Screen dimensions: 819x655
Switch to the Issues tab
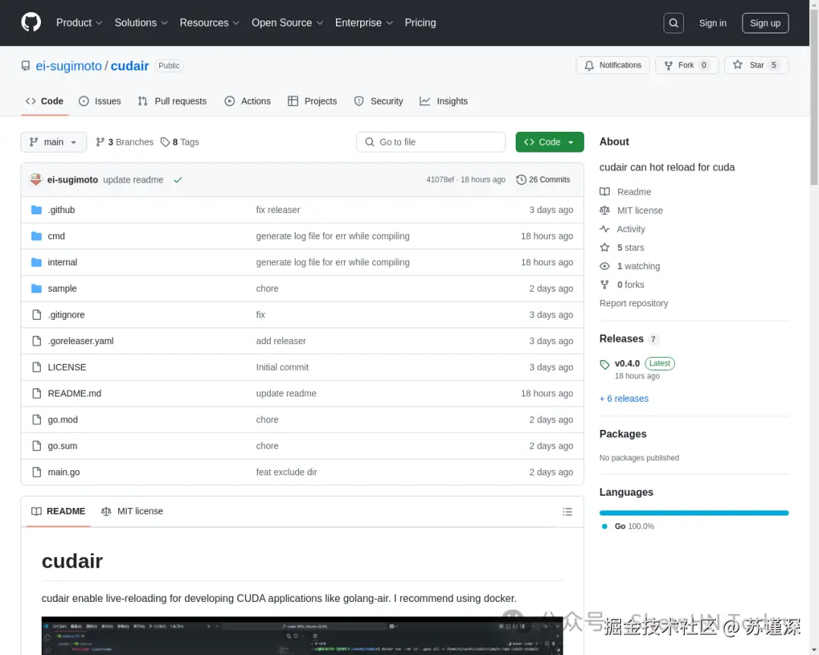(100, 102)
